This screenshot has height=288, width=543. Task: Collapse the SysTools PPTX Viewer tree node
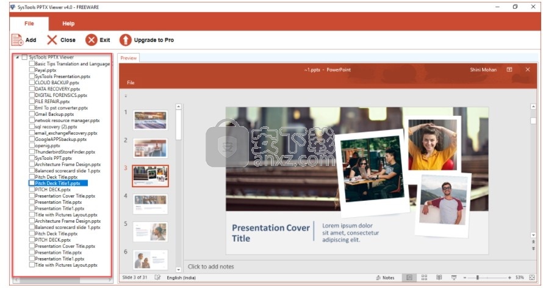coord(17,57)
